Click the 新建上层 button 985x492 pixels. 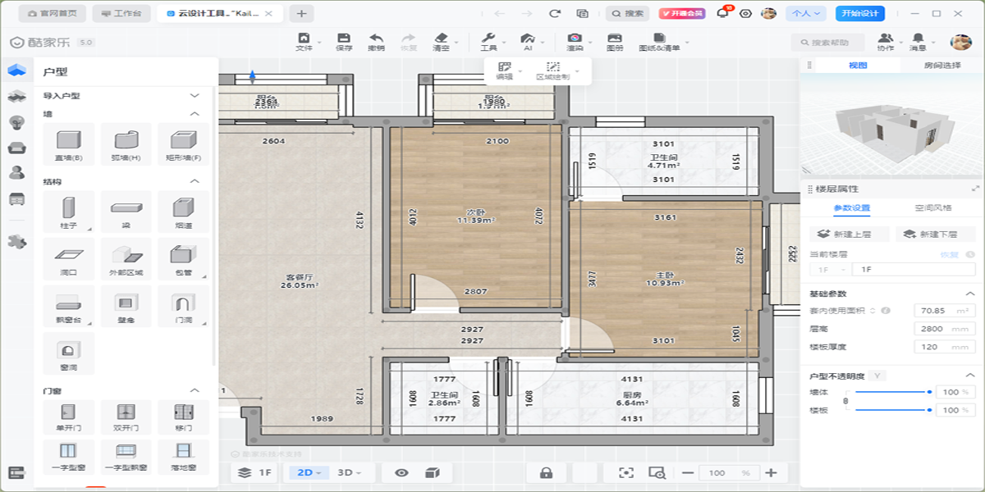click(848, 234)
